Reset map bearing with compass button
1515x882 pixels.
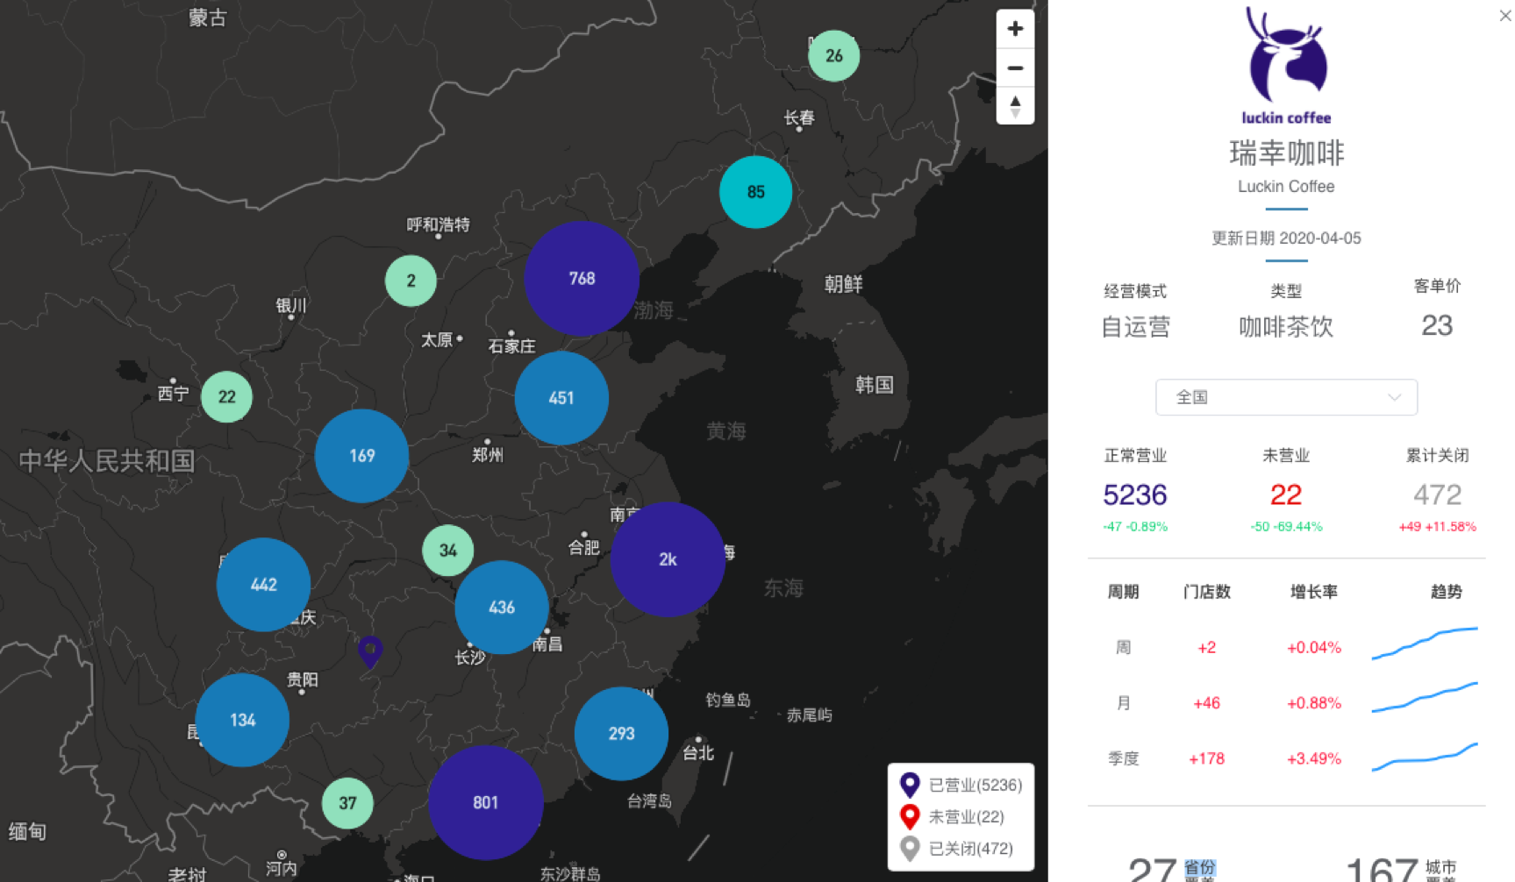tap(1015, 106)
